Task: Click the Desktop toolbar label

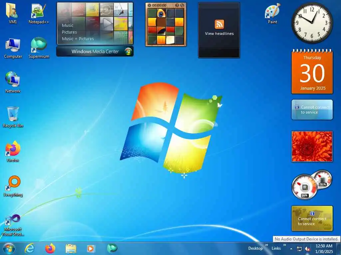Action: [255, 248]
